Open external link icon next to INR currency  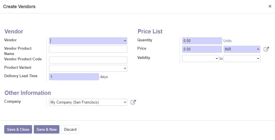[266, 49]
